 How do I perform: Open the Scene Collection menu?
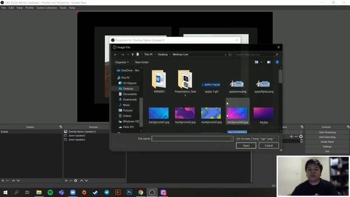click(46, 8)
